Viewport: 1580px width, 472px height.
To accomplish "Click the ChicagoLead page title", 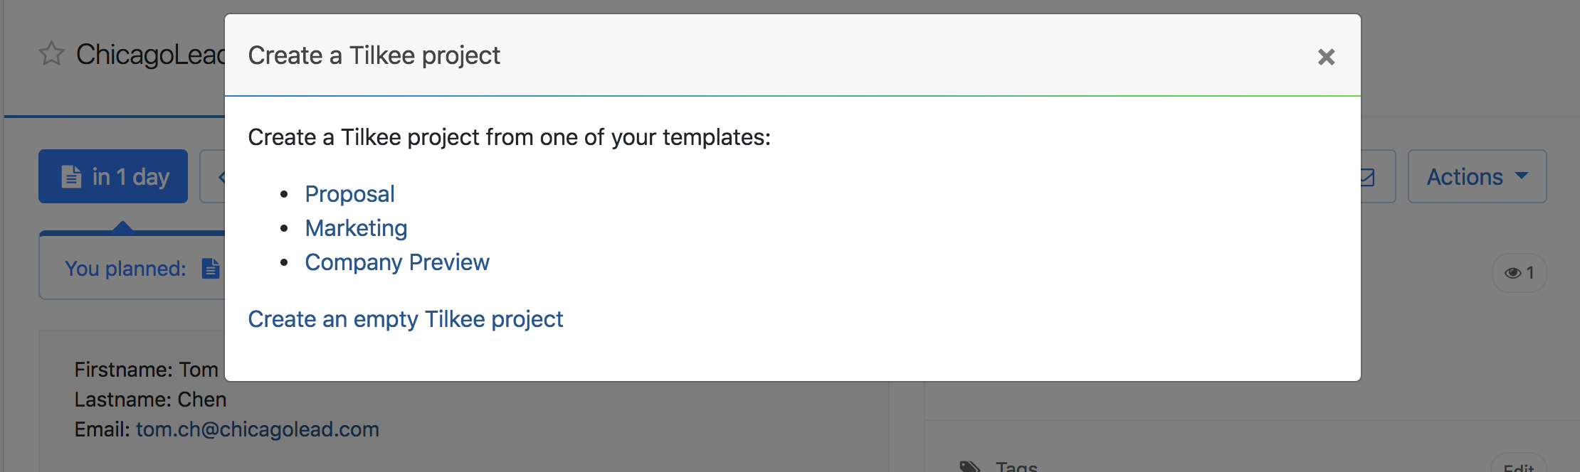I will coord(150,55).
